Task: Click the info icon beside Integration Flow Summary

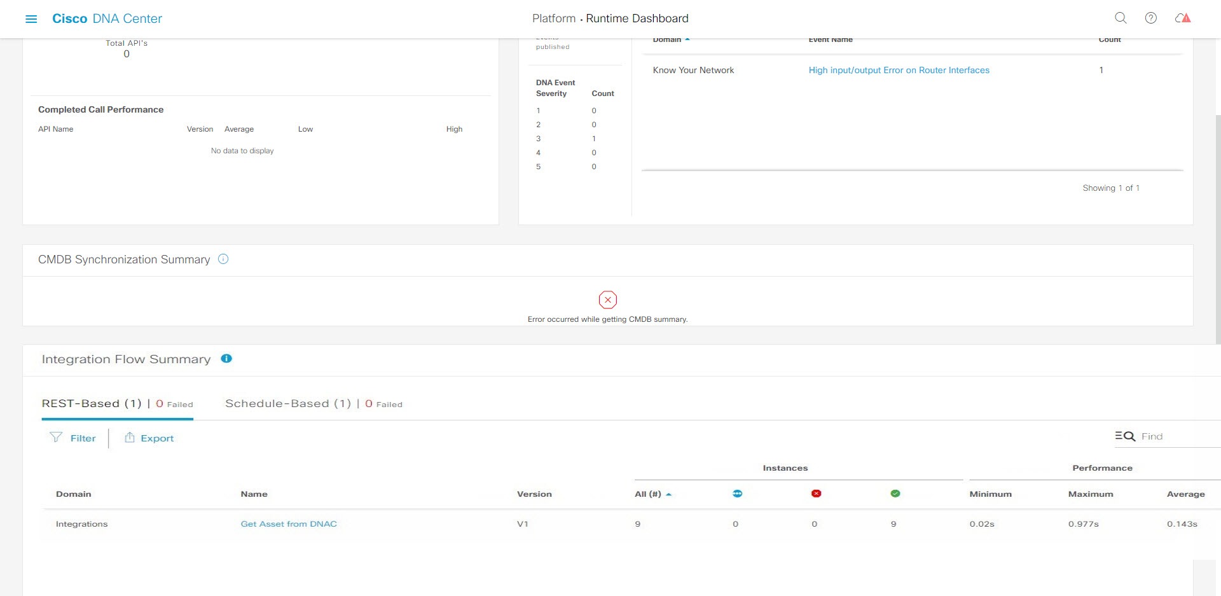Action: (x=226, y=358)
